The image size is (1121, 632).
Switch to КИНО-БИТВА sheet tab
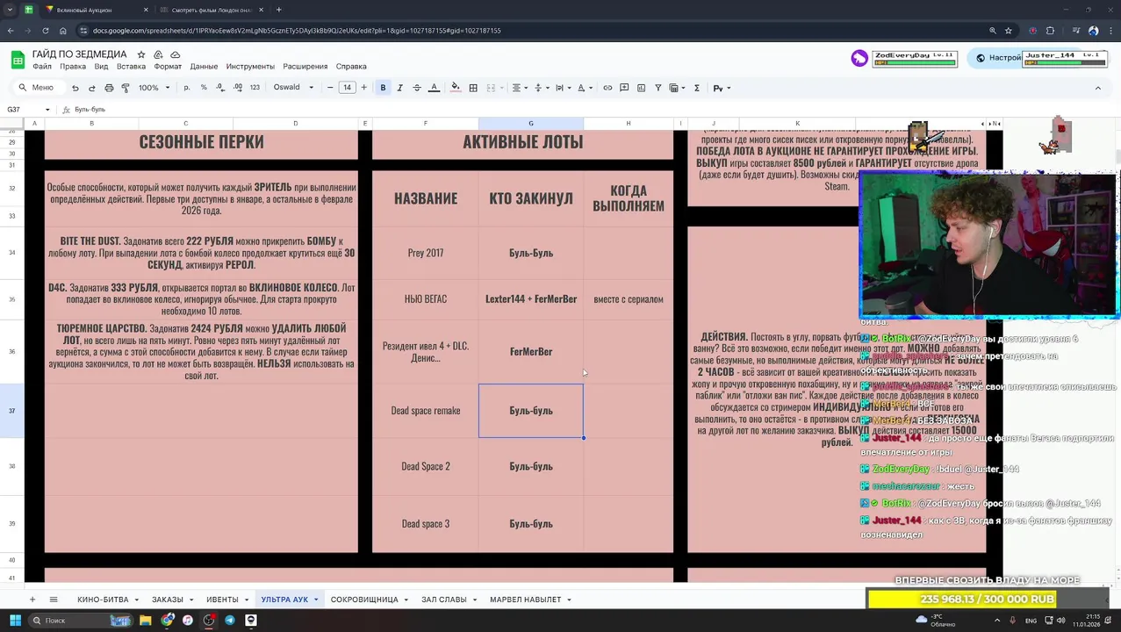(103, 600)
